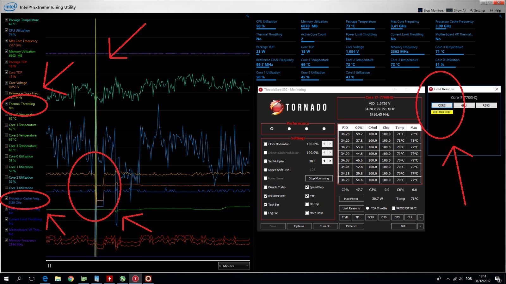Click the DTS button
The image size is (506, 284).
(x=397, y=217)
